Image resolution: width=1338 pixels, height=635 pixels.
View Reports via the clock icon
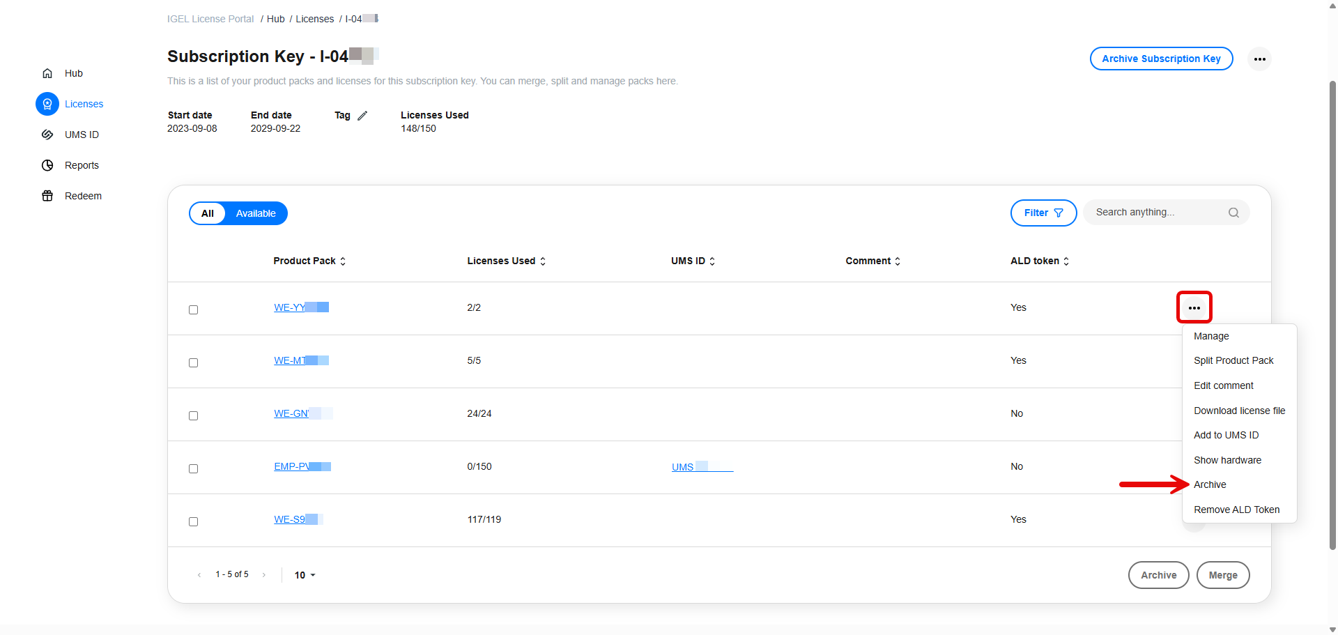pos(47,165)
